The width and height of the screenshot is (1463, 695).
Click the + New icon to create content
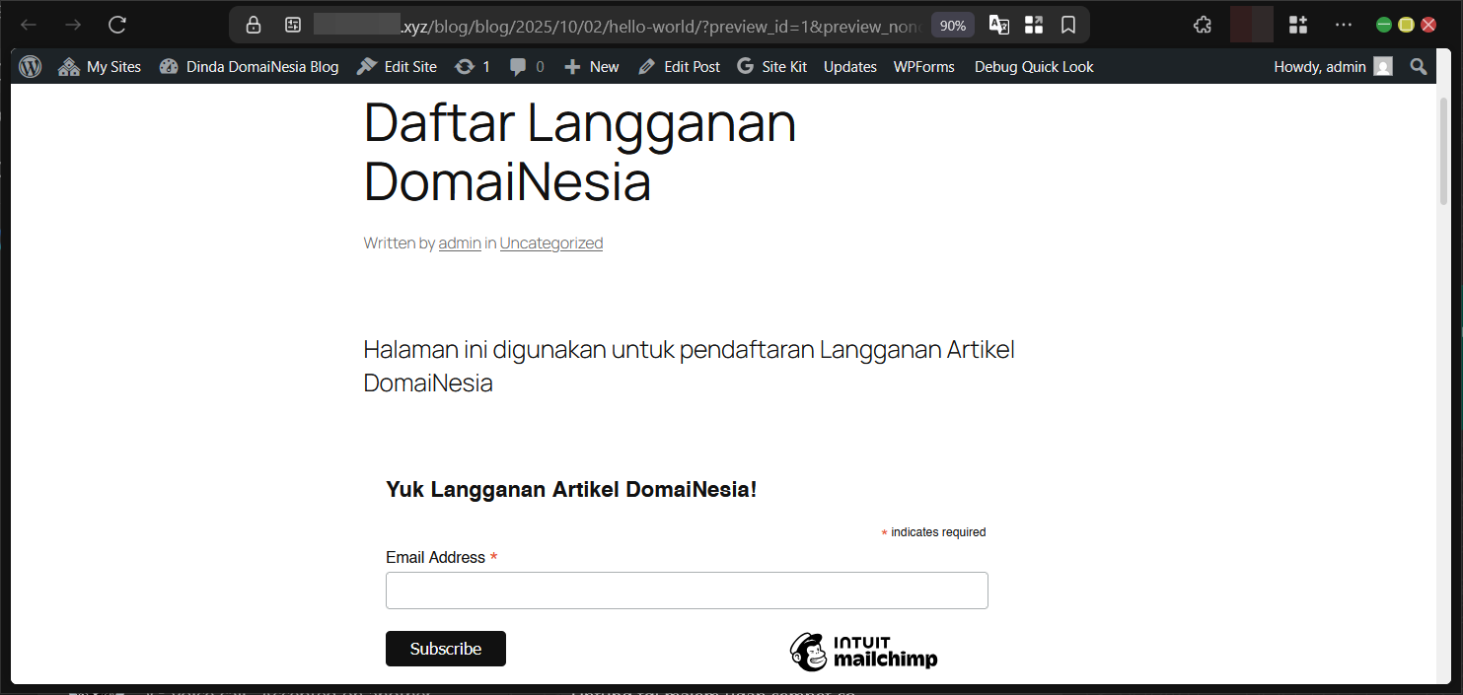(571, 66)
